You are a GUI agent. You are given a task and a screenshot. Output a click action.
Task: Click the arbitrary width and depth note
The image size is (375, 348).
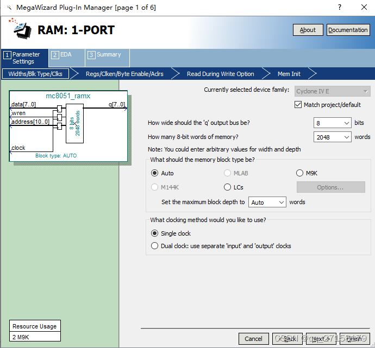coord(224,149)
